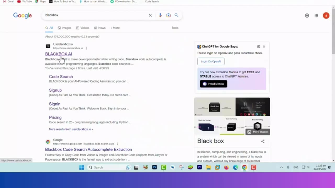
Task: Open the Pricing sitelink
Action: (55, 118)
